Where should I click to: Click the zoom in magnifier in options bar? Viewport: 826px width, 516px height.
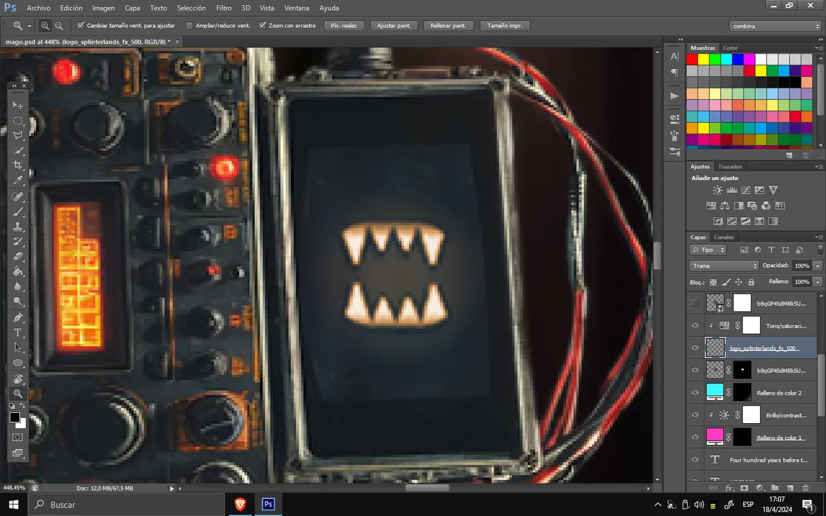[x=45, y=26]
